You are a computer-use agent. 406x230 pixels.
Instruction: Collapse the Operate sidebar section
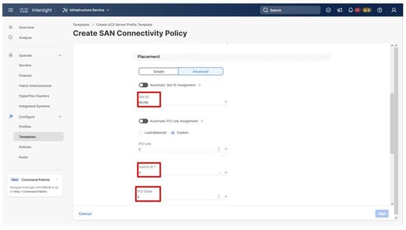[x=60, y=56]
